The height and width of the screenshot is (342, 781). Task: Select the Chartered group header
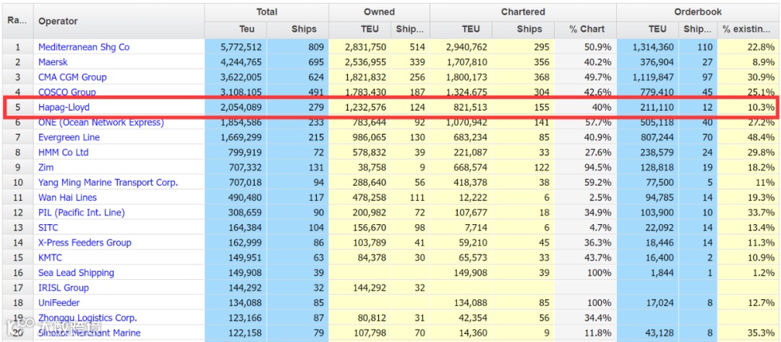[523, 12]
